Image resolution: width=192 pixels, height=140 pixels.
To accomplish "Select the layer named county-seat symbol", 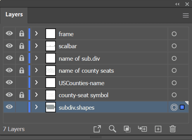I will pos(83,95).
